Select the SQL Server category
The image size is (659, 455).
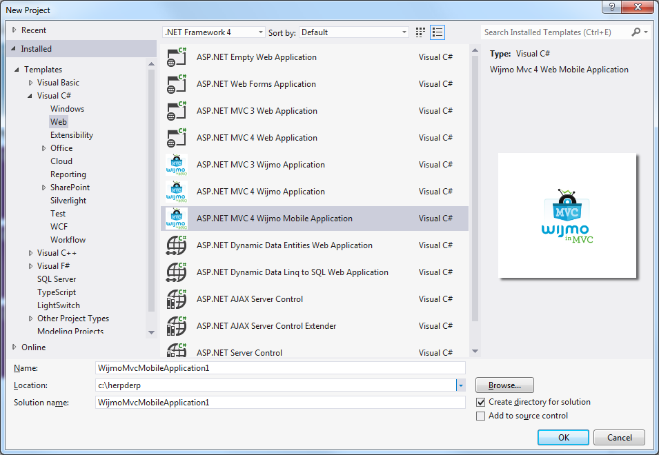(x=57, y=279)
